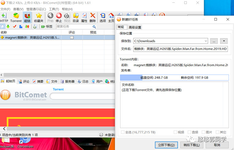Viewport: 234px width, 150px height.
Task: Click the Torrent search link
Action: [x=58, y=89]
